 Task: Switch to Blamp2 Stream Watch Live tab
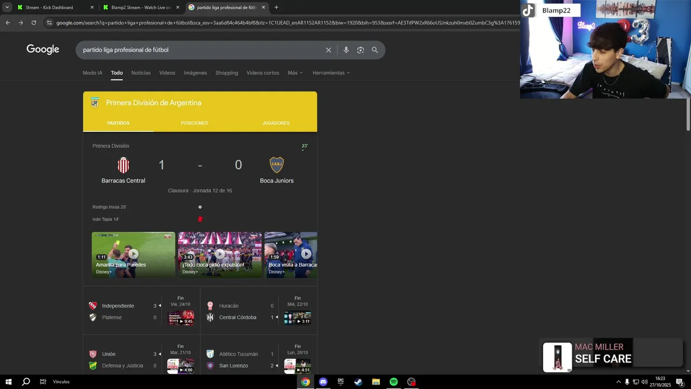[141, 8]
